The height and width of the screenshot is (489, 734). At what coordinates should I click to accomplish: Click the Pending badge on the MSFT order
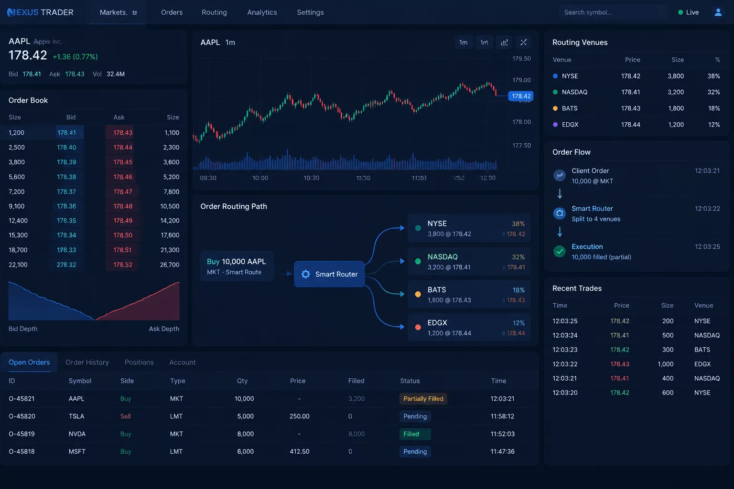click(x=415, y=452)
